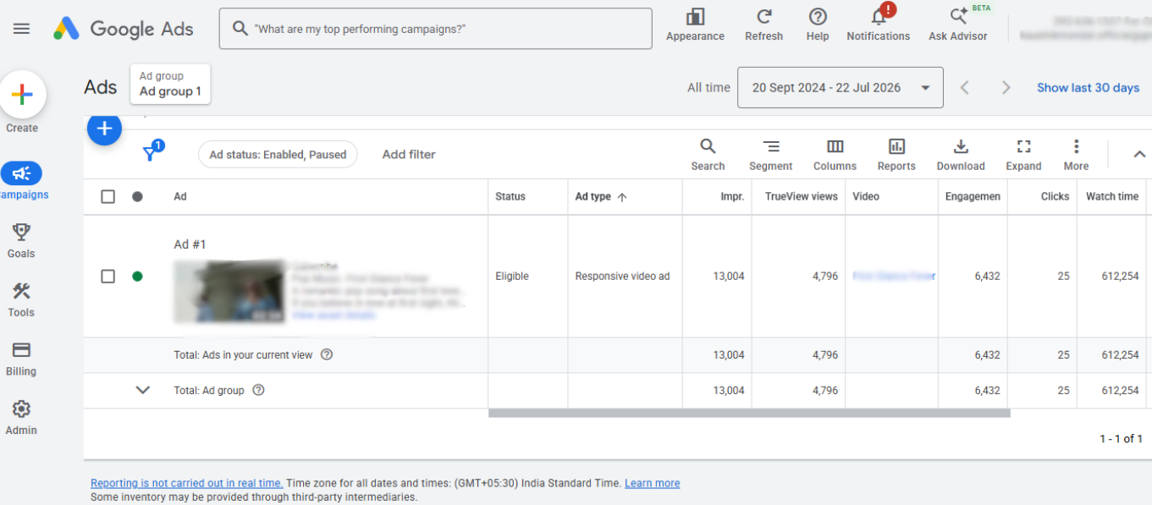This screenshot has width=1152, height=505.
Task: Click the status column header dot
Action: 137,196
